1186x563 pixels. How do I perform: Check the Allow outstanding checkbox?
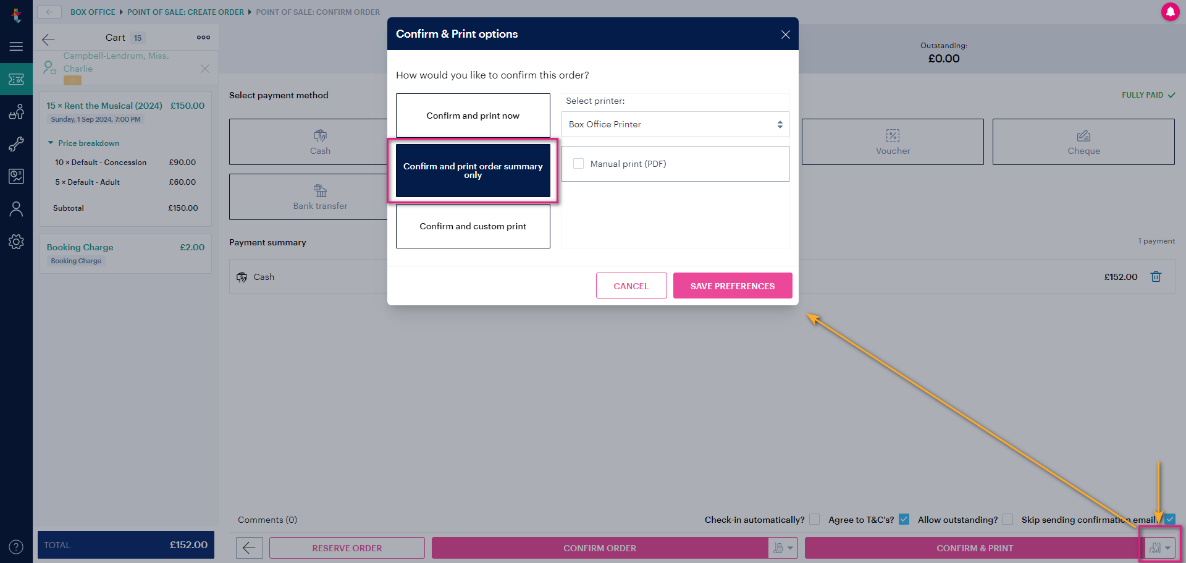tap(1007, 519)
